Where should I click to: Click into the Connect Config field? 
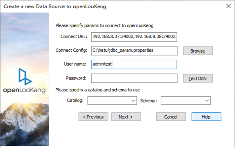(134, 51)
